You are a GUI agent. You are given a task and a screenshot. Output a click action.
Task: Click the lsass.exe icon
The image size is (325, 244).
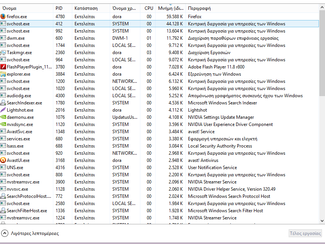point(3,146)
